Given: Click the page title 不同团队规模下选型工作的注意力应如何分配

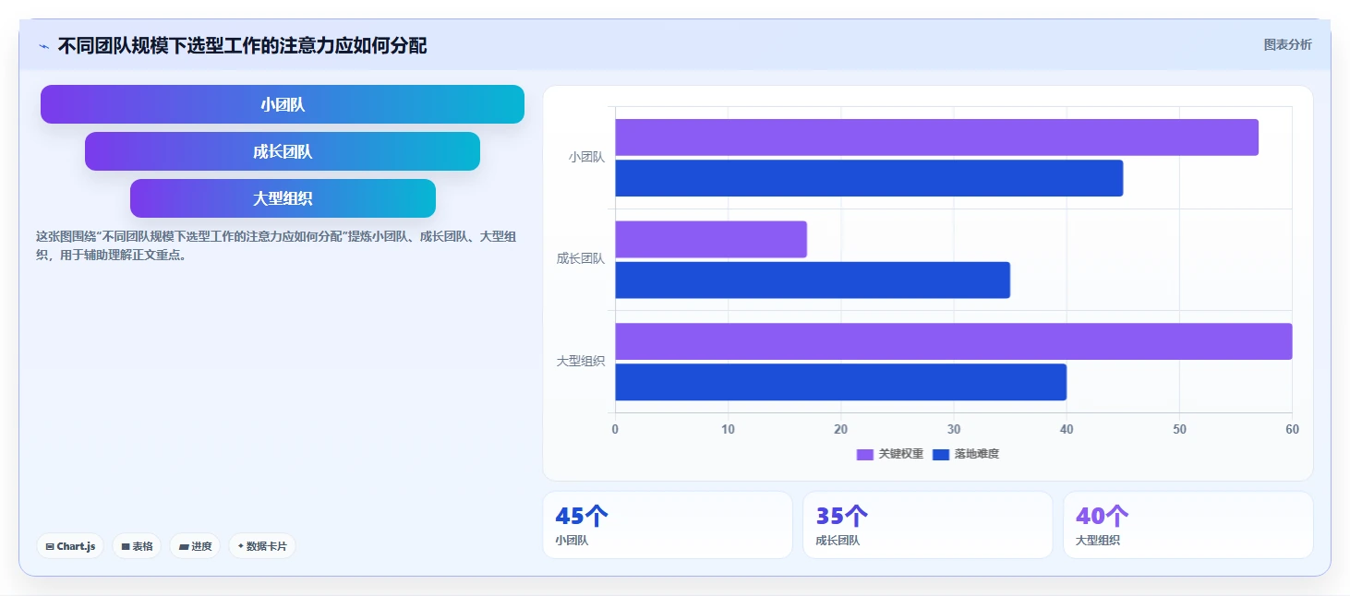Looking at the screenshot, I should pos(242,46).
